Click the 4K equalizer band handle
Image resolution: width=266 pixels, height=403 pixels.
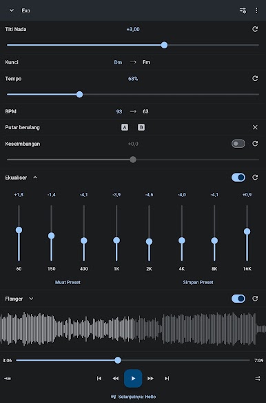[182, 241]
